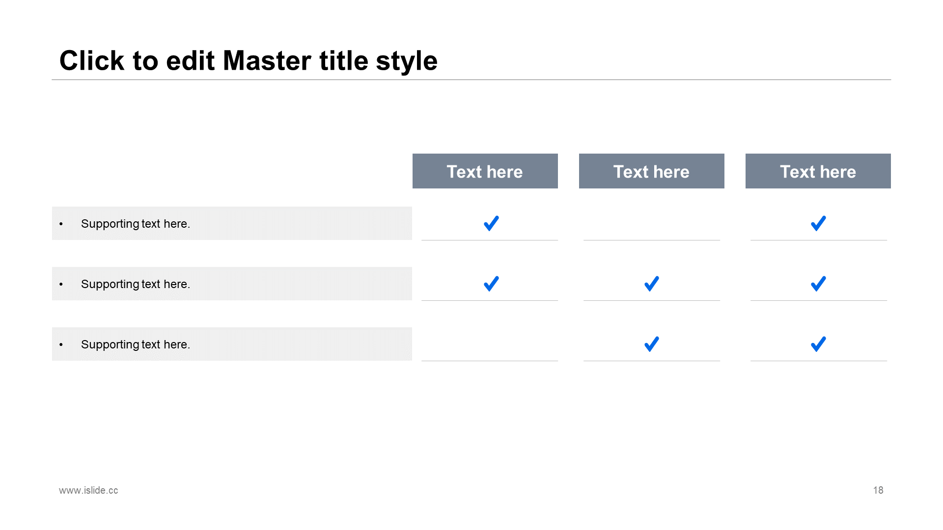Image resolution: width=943 pixels, height=530 pixels.
Task: Click empty cell in third row, first column
Action: 490,344
